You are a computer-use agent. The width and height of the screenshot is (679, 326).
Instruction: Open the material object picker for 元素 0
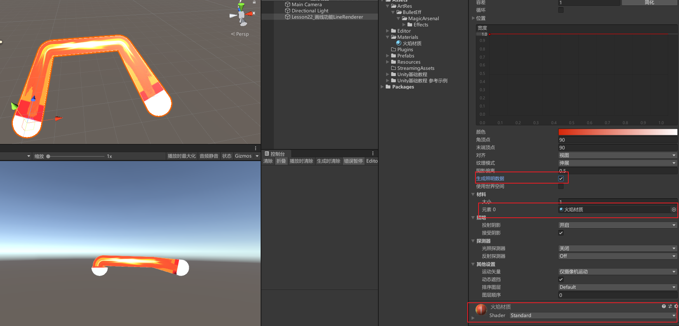click(x=674, y=210)
